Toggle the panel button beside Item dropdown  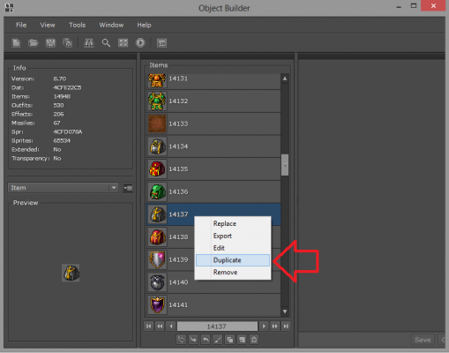pos(128,188)
